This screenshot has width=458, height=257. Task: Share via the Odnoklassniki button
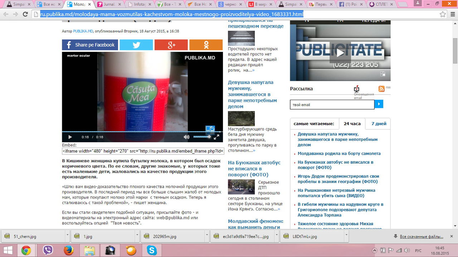pos(206,45)
